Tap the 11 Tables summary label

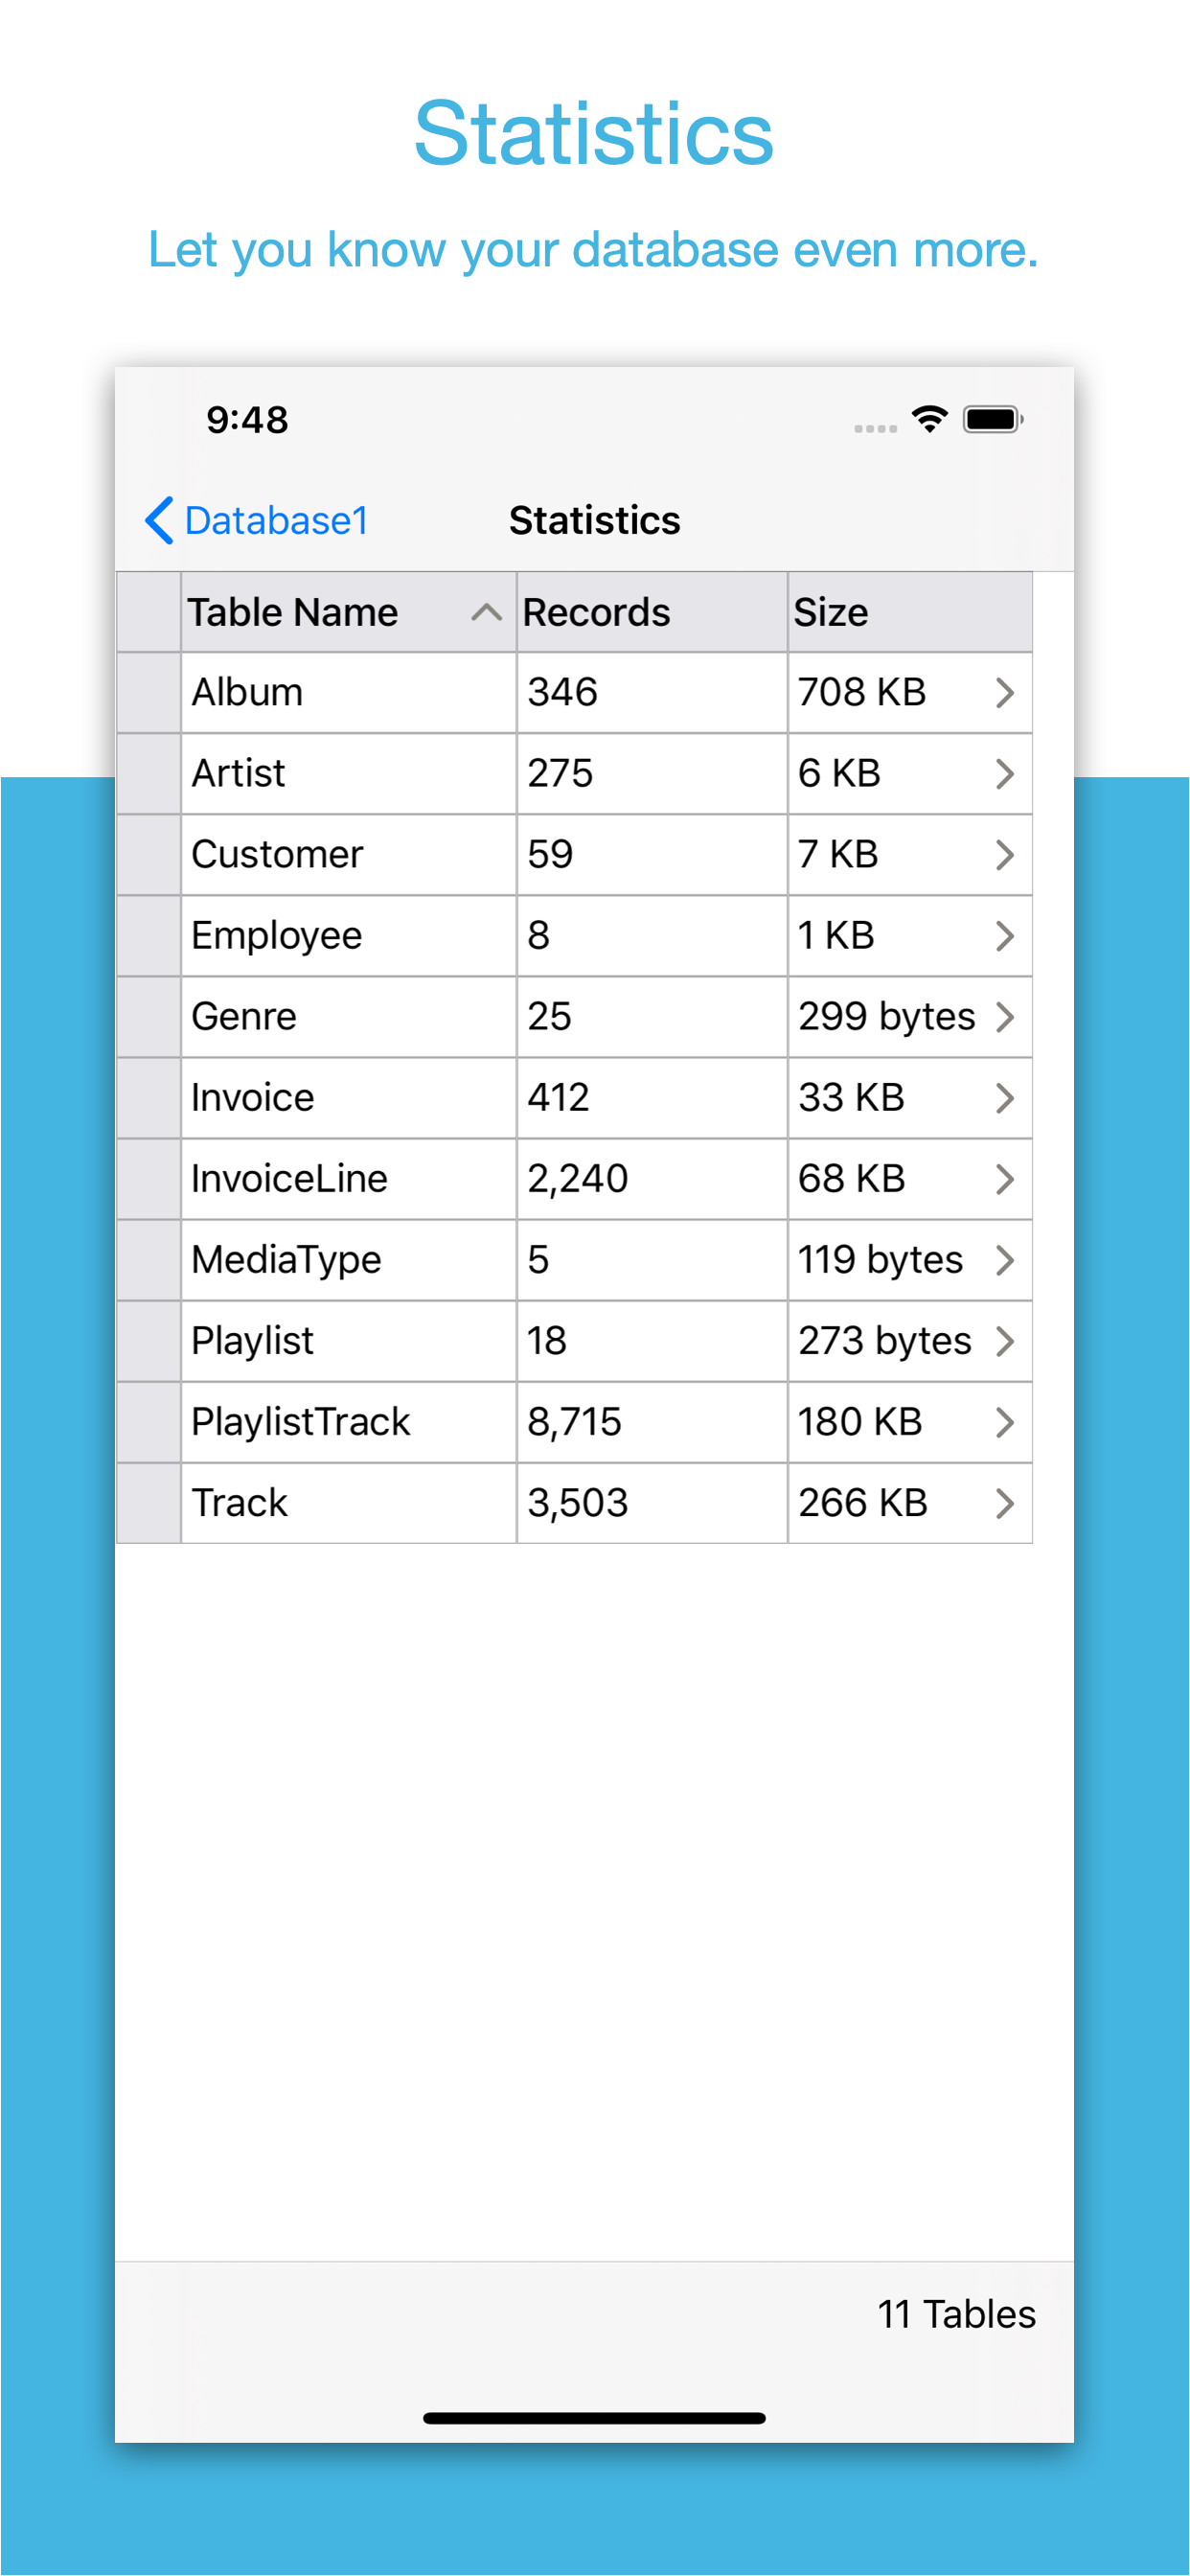coord(955,2313)
